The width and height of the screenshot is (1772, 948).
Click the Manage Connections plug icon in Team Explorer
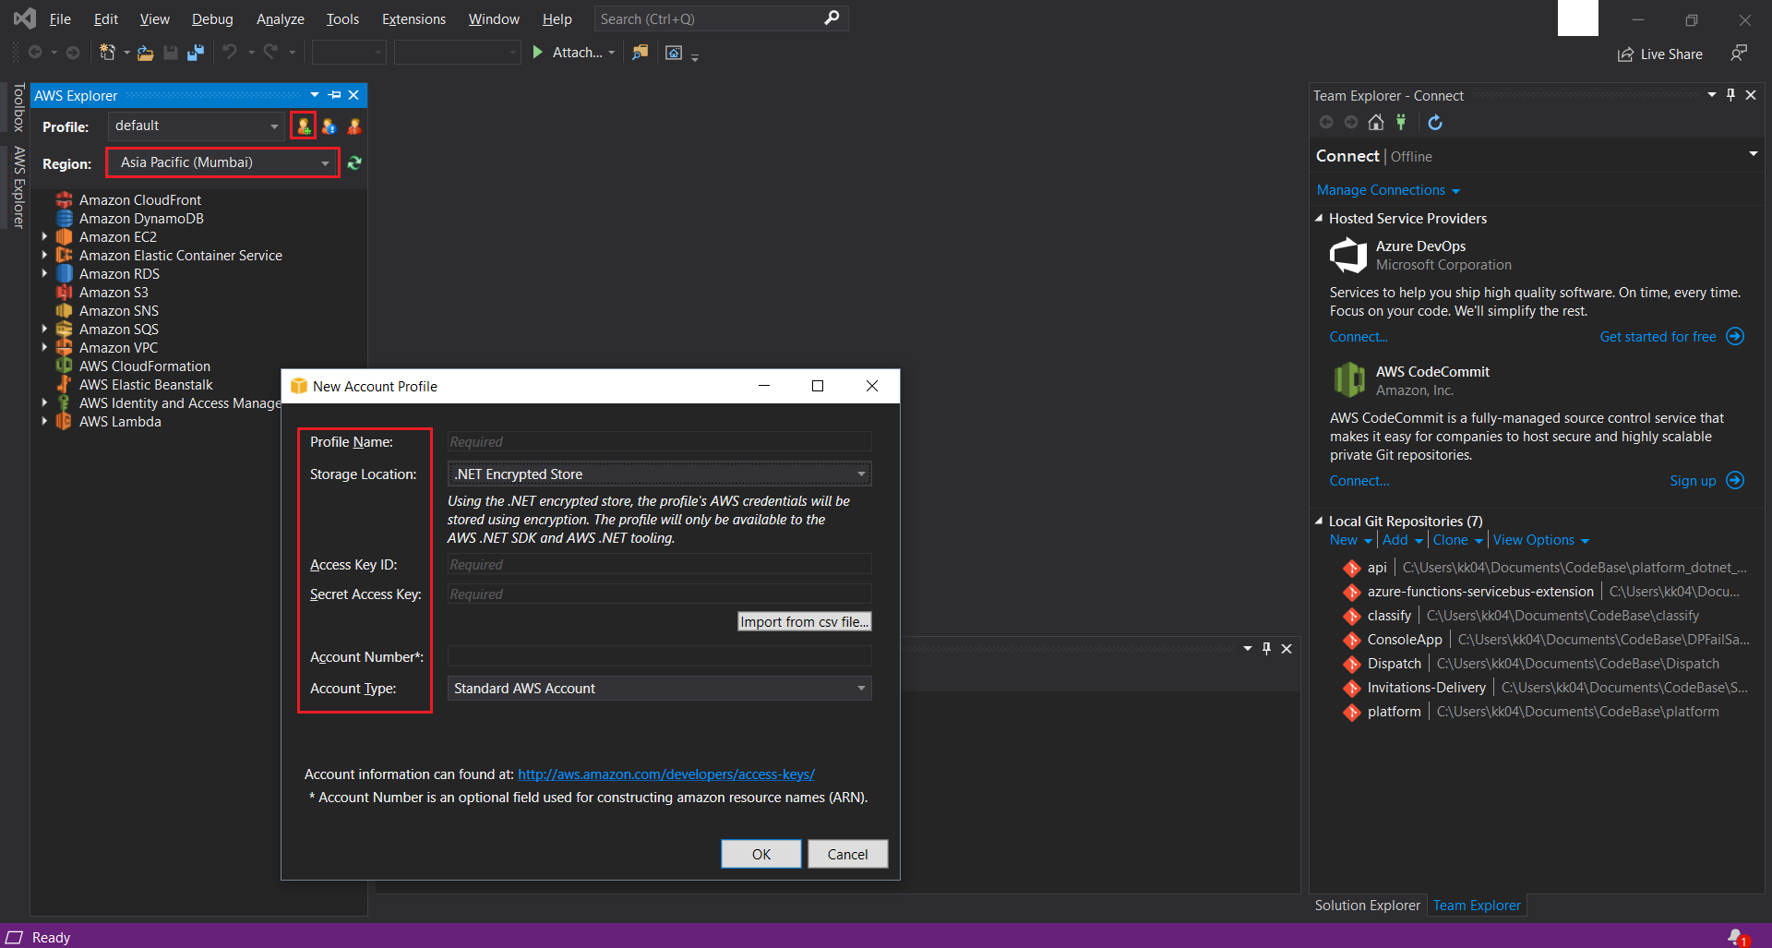1401,122
